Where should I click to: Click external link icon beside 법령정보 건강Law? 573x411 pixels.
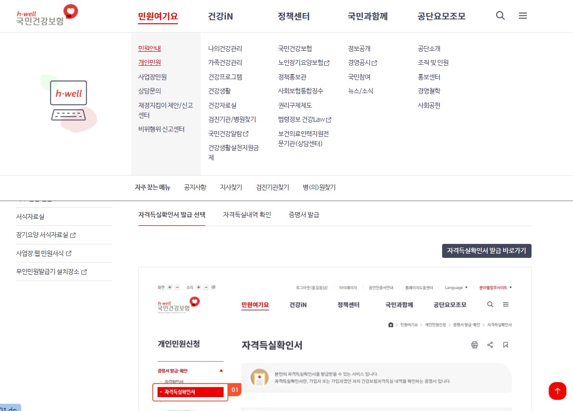[329, 120]
